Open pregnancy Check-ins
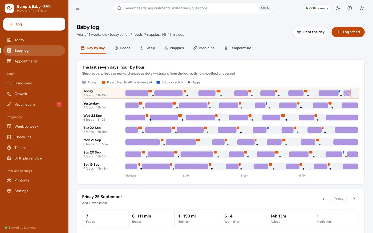The height and width of the screenshot is (233, 373). click(x=34, y=137)
